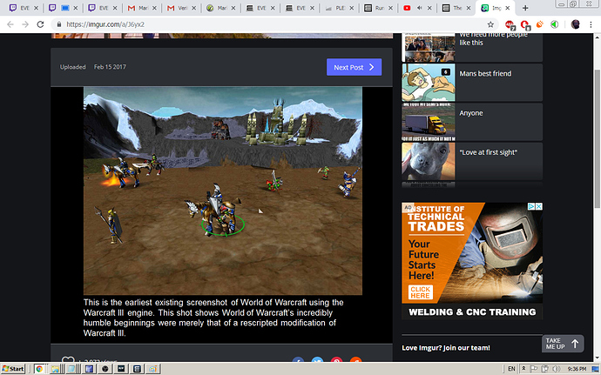This screenshot has height=375, width=601.
Task: Open Windows Explorer folder taskbar icon
Action: pos(55,369)
